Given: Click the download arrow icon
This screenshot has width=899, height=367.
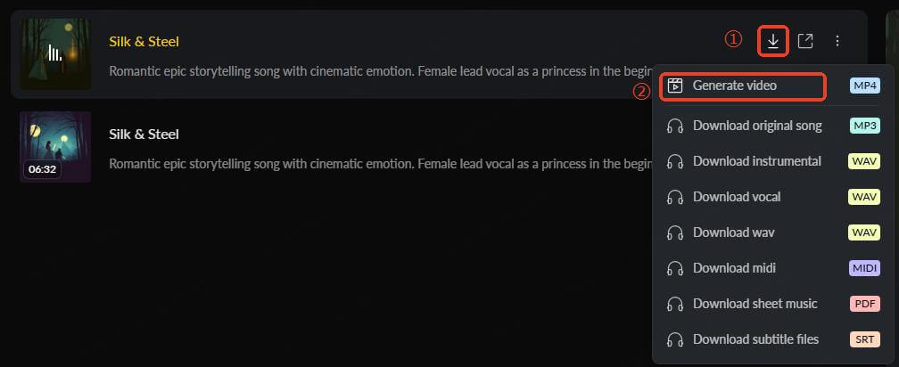Looking at the screenshot, I should coord(773,41).
